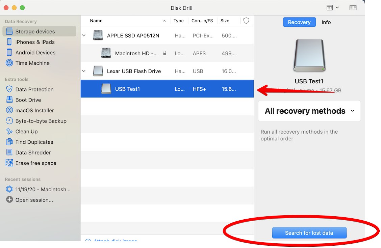Sort by the Con...n/FS column
Image resolution: width=381 pixels, height=248 pixels.
pyautogui.click(x=202, y=21)
